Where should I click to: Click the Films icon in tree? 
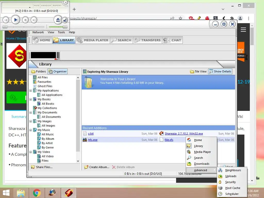click(39, 161)
